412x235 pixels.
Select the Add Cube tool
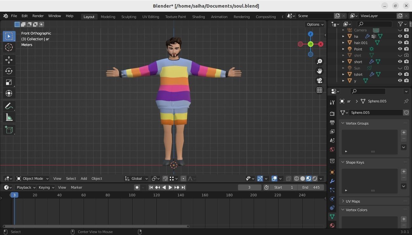9,130
